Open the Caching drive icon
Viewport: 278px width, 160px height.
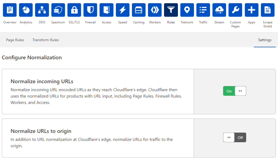coord(139,10)
